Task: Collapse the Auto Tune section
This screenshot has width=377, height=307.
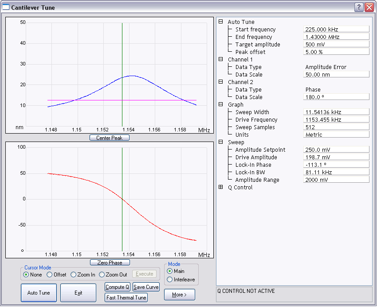Action: (x=221, y=22)
